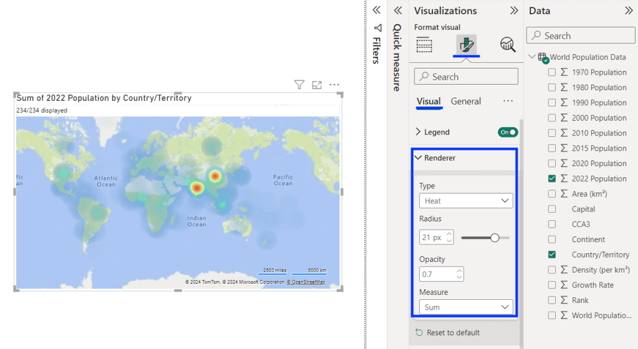Viewport: 638px width, 349px height.
Task: Click the Reset to default icon
Action: 419,332
